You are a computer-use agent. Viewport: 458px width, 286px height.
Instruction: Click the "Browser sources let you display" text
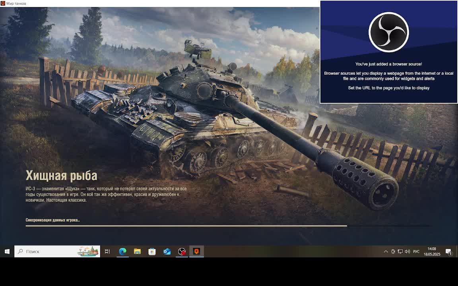click(x=389, y=76)
